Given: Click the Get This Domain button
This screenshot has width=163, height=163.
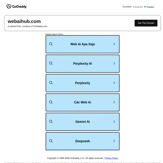Looking at the screenshot, I should click(x=146, y=23).
